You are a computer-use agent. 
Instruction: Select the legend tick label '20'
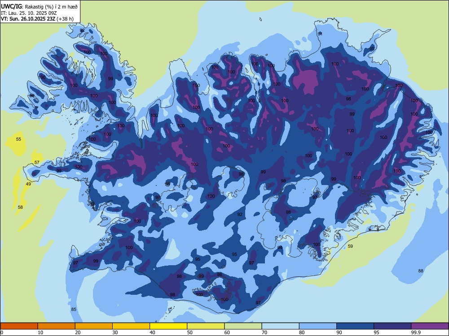pyautogui.click(x=78, y=332)
